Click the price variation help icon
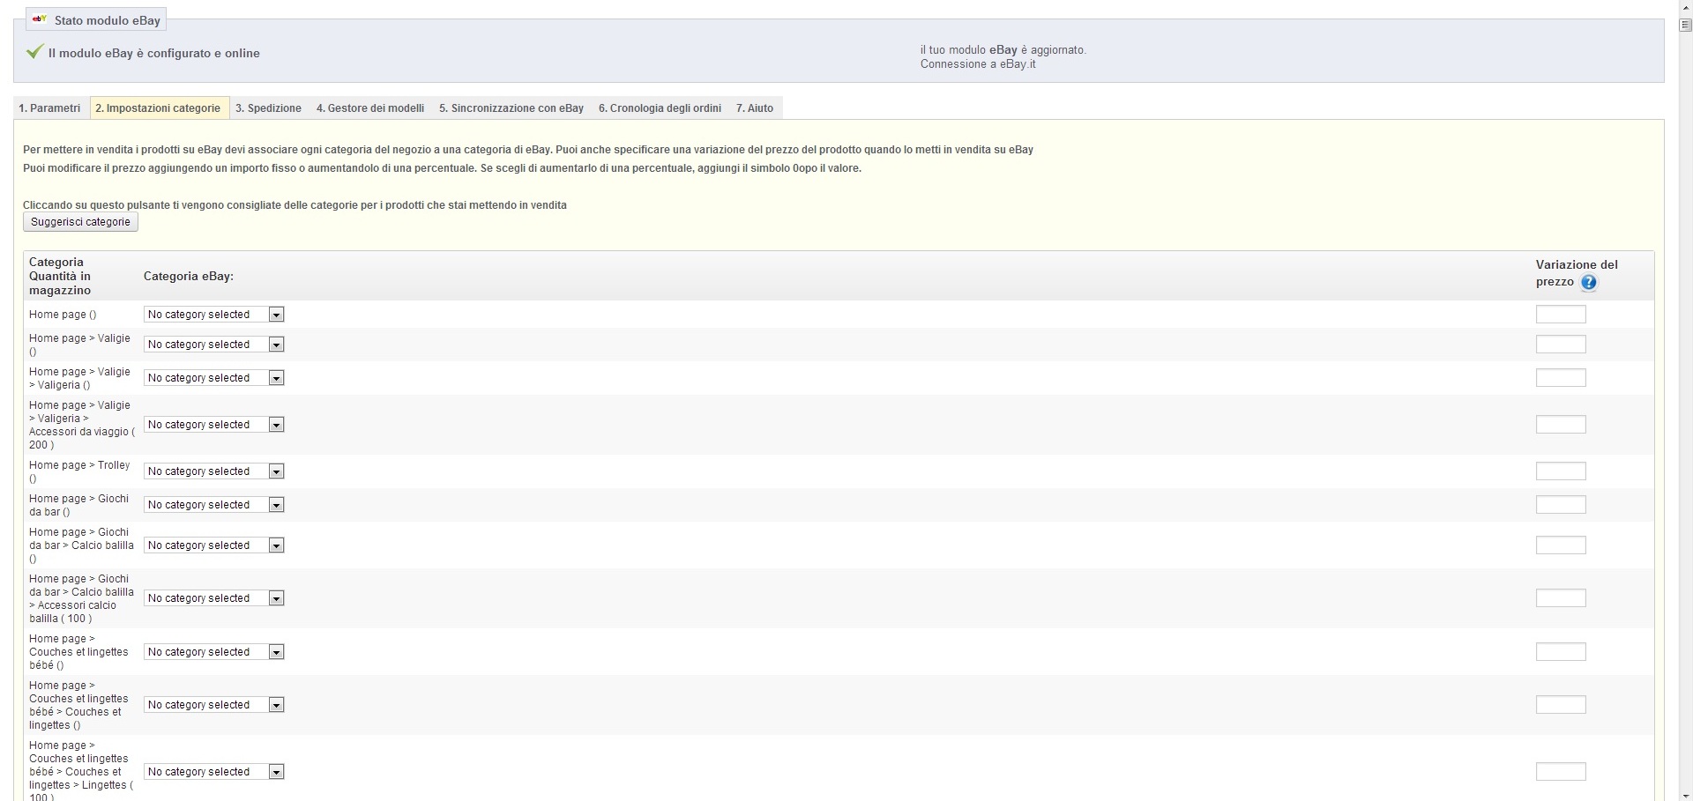 pyautogui.click(x=1588, y=283)
